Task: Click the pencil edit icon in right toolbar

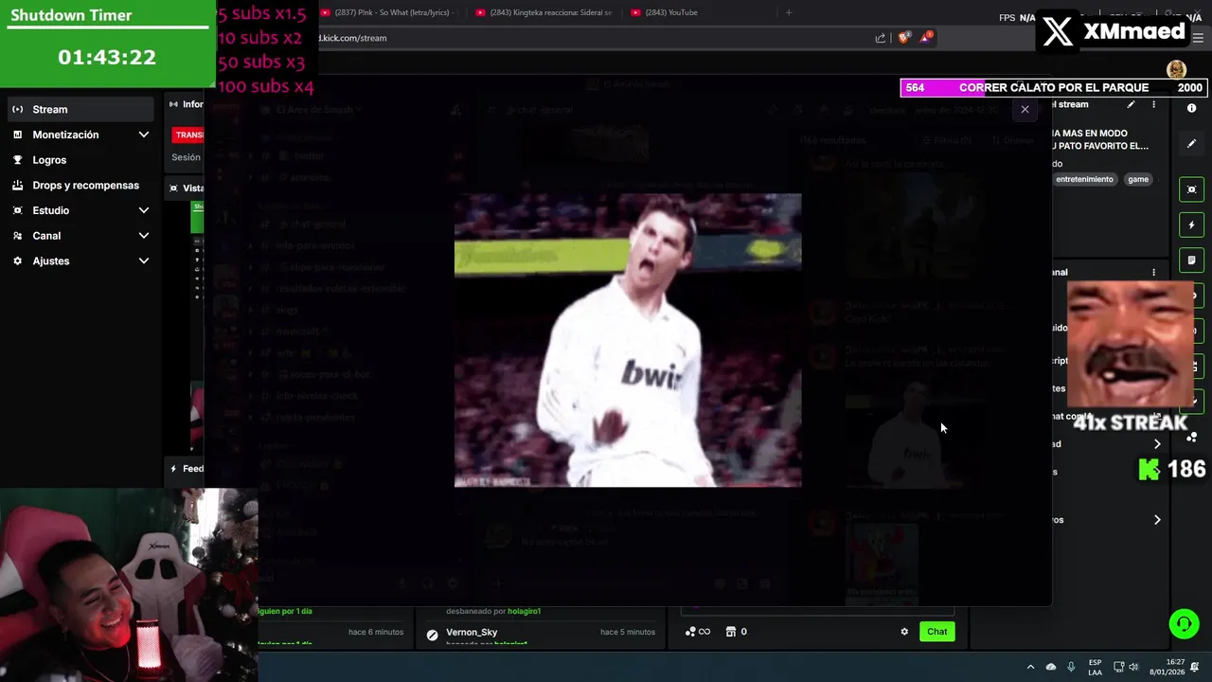Action: click(x=1192, y=144)
